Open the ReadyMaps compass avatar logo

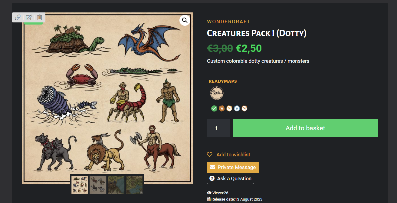coord(216,93)
